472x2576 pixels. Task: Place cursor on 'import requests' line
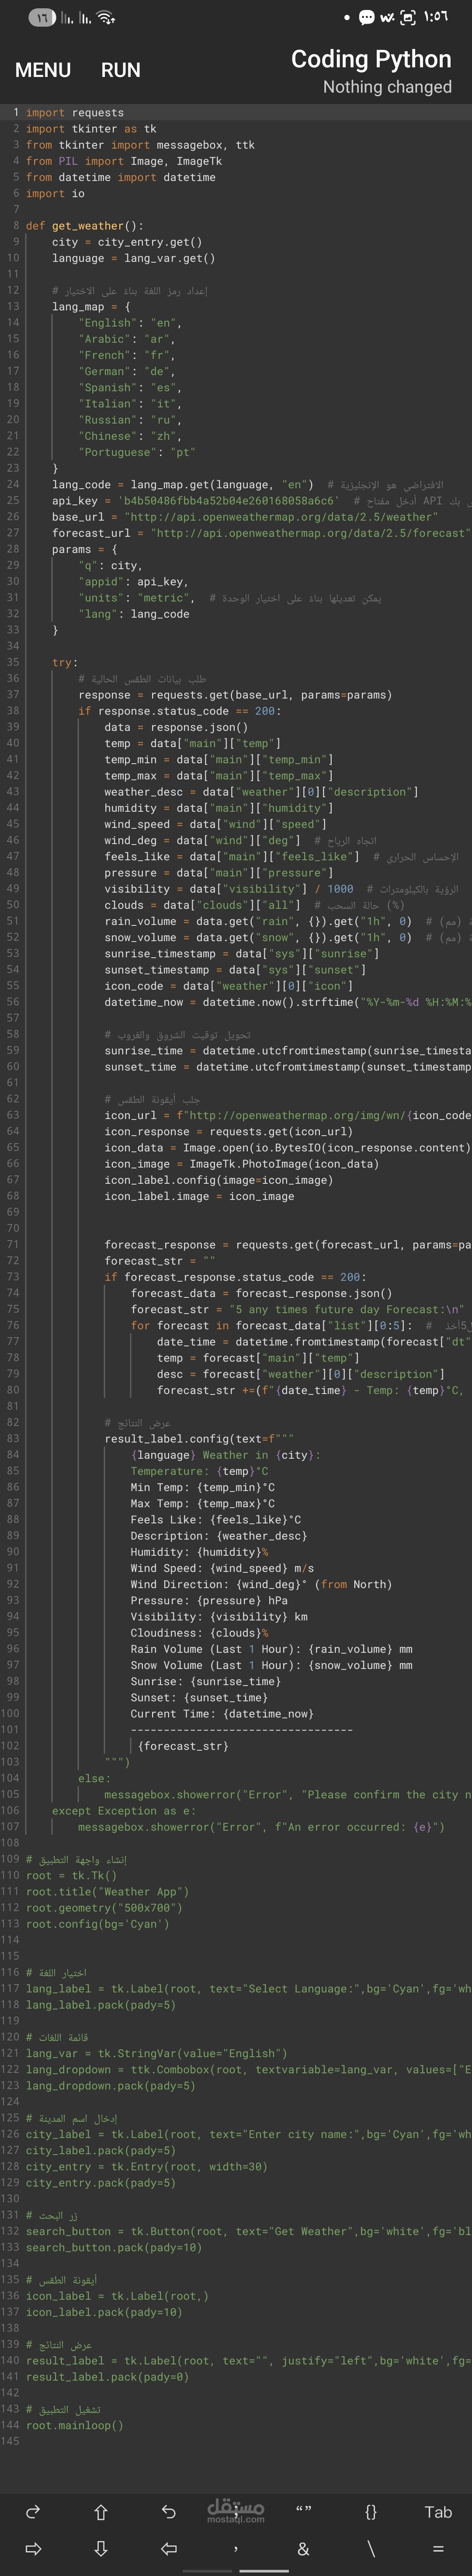coord(75,113)
